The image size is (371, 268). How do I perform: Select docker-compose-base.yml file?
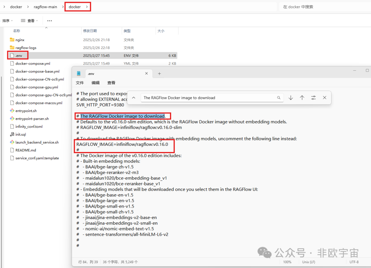[37, 71]
